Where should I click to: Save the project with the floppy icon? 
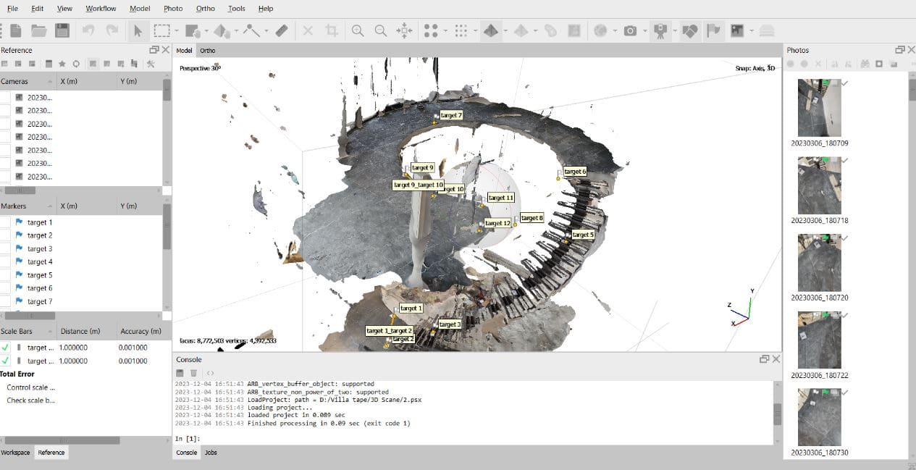click(62, 30)
